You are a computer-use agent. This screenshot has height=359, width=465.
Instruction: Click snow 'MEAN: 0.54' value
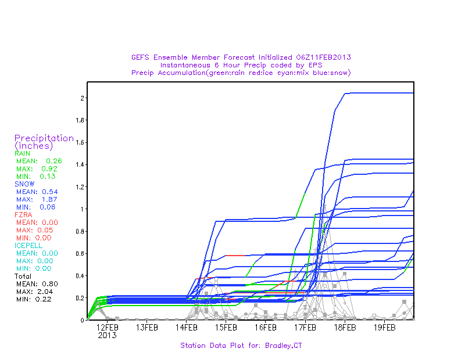tap(37, 192)
